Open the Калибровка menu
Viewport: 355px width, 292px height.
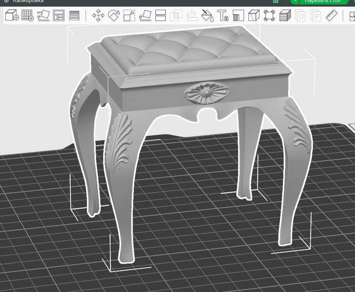point(28,1)
